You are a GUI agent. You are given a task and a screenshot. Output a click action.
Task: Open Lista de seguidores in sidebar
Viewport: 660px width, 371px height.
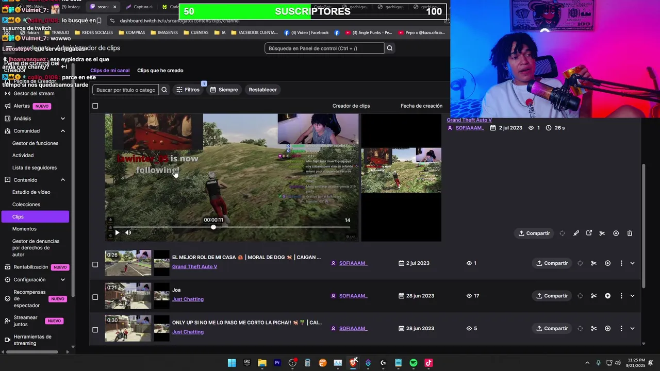(x=35, y=167)
